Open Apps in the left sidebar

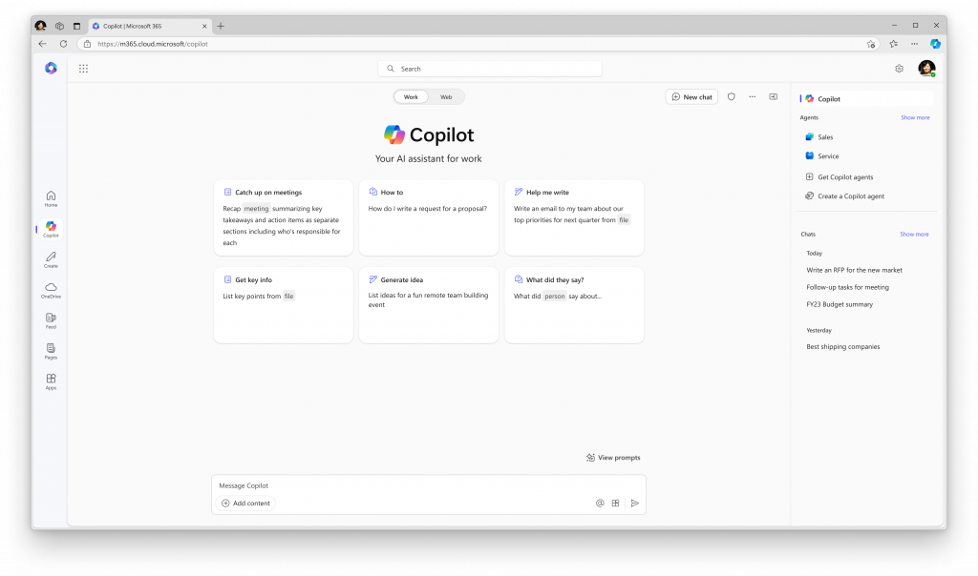(x=51, y=382)
